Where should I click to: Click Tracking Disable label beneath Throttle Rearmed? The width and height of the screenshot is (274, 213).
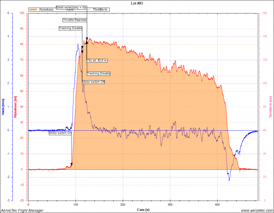point(71,28)
